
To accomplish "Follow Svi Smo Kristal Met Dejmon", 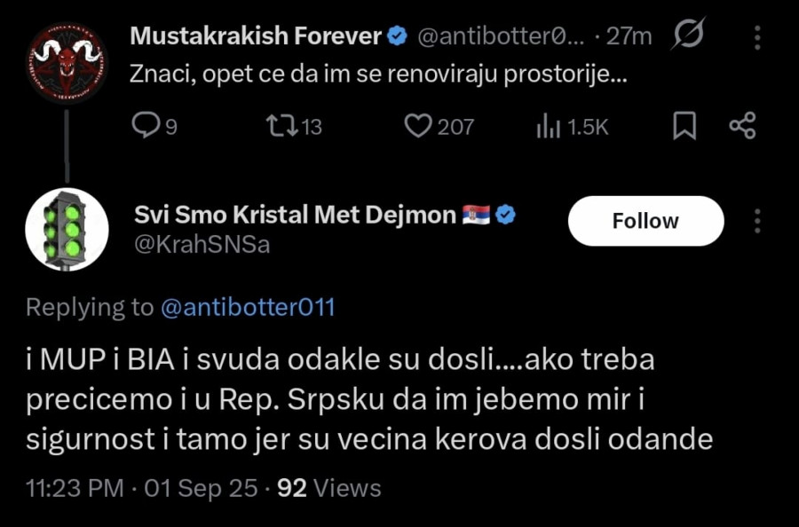I will [x=645, y=221].
